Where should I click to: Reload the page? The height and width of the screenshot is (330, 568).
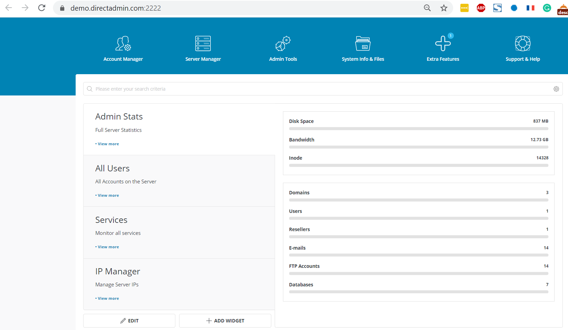click(42, 8)
